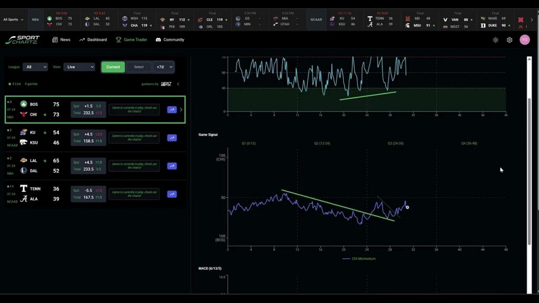Viewport: 539px width, 303px height.
Task: Click the chart icon for KU vs KSU
Action: point(172,138)
